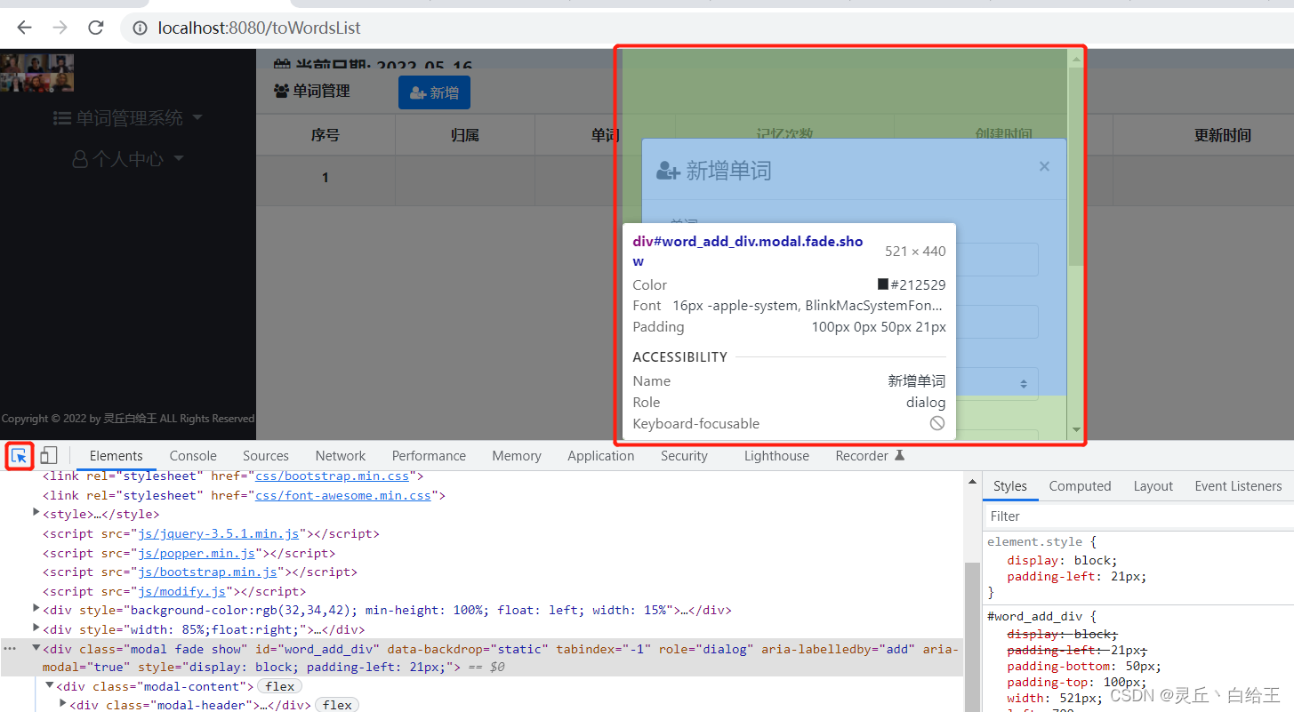Viewport: 1294px width, 712px height.
Task: Open the js/jquery-3.5.1.min.js link
Action: [217, 533]
